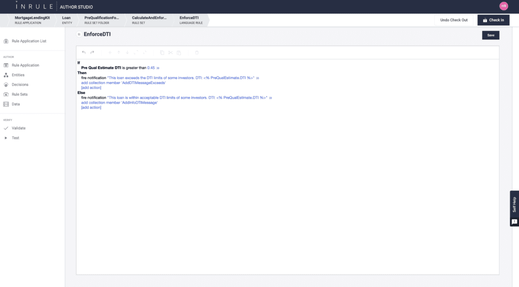Click the Check In button
The height and width of the screenshot is (287, 519).
(493, 20)
